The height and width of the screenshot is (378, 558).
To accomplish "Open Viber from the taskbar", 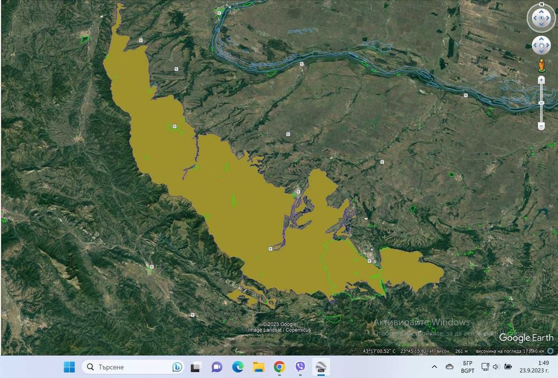I will click(x=300, y=367).
